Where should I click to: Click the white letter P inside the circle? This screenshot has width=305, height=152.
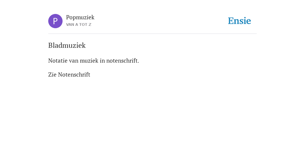click(x=55, y=21)
